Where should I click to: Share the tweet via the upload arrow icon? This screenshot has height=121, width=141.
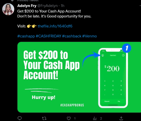click(x=121, y=118)
